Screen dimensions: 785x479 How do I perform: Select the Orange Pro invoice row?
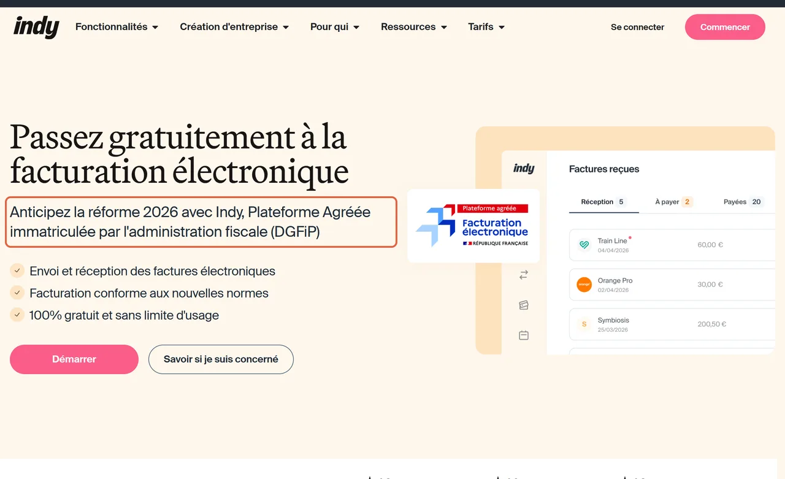click(672, 285)
